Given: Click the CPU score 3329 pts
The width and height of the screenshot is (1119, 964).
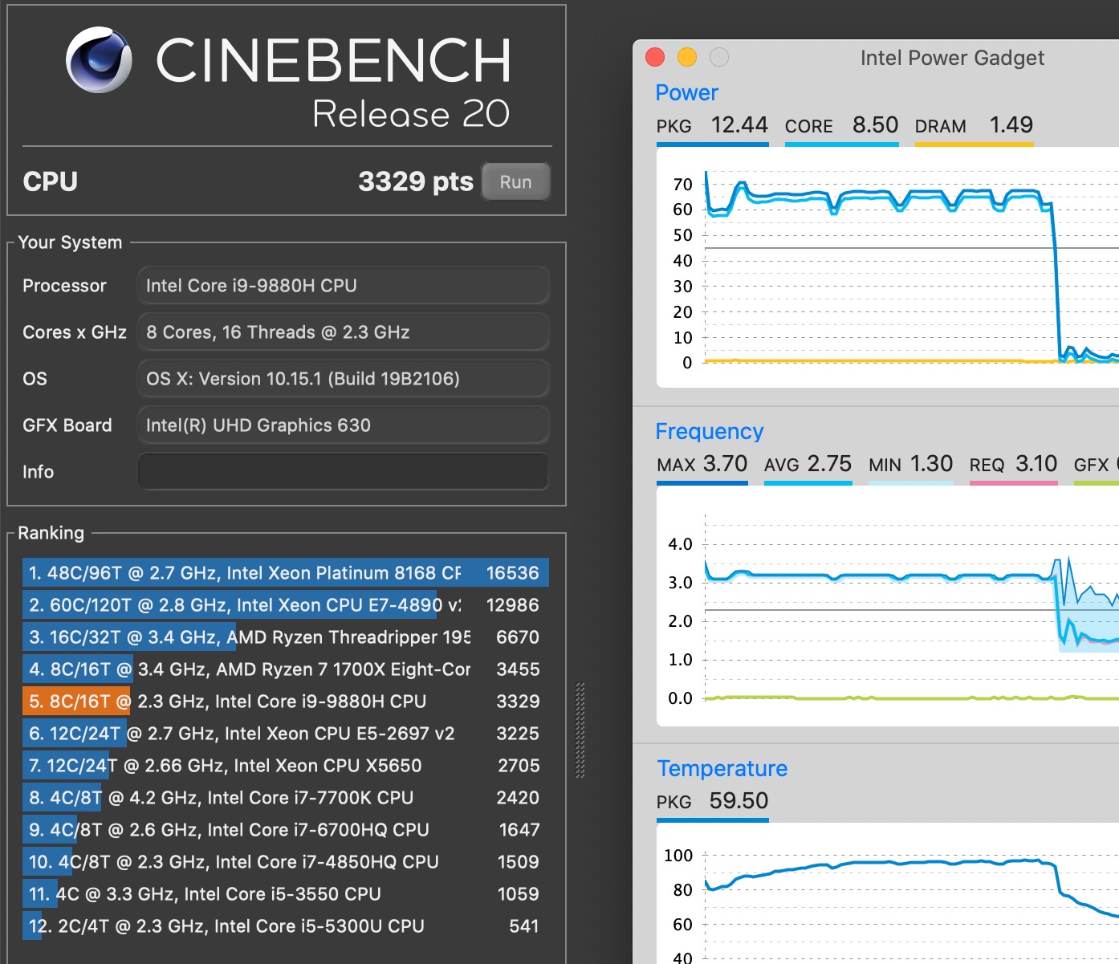Looking at the screenshot, I should pos(416,181).
